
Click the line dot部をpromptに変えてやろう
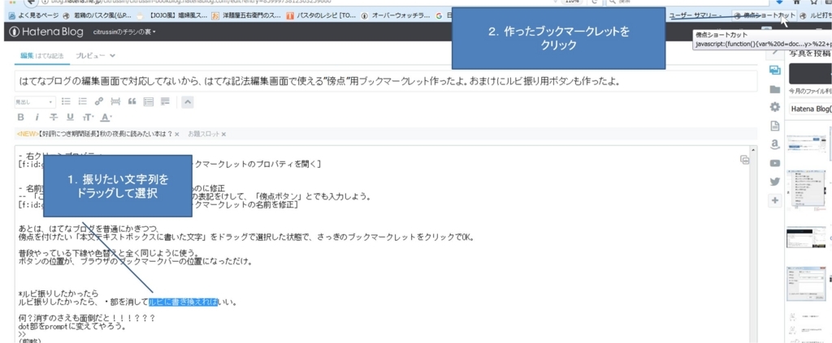[72, 326]
